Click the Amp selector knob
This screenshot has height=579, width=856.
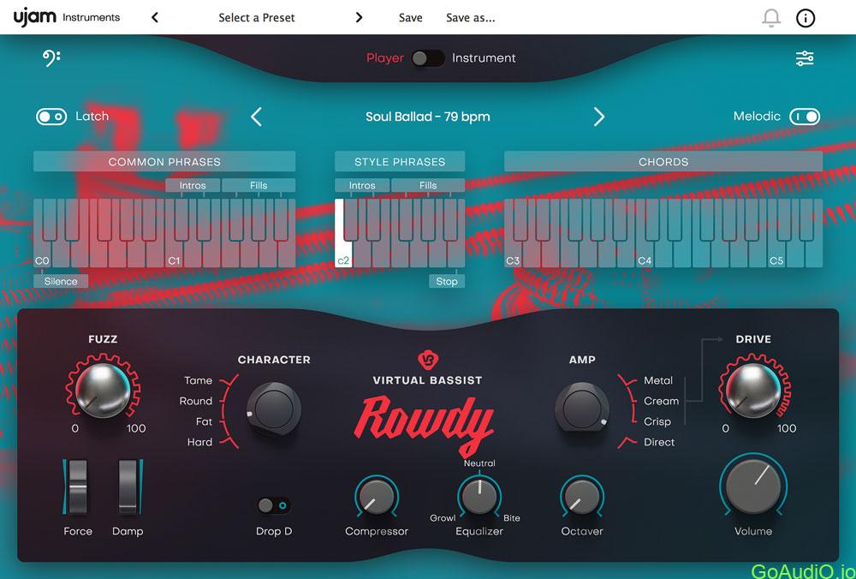582,409
